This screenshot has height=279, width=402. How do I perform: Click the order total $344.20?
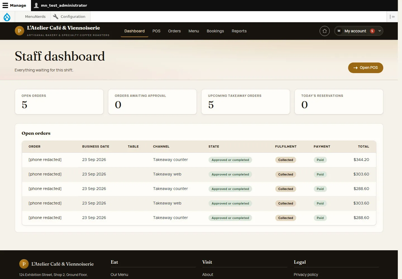click(x=361, y=160)
